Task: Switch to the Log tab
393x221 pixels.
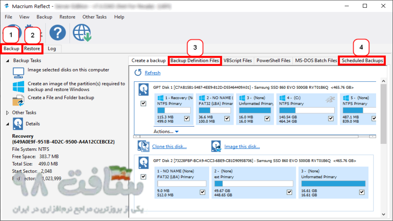Action: click(52, 49)
